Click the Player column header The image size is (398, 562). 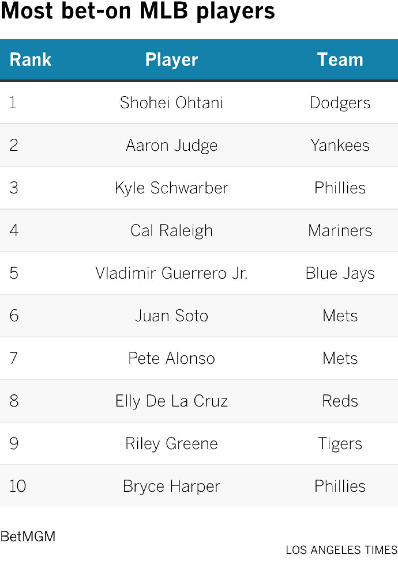pos(171,60)
